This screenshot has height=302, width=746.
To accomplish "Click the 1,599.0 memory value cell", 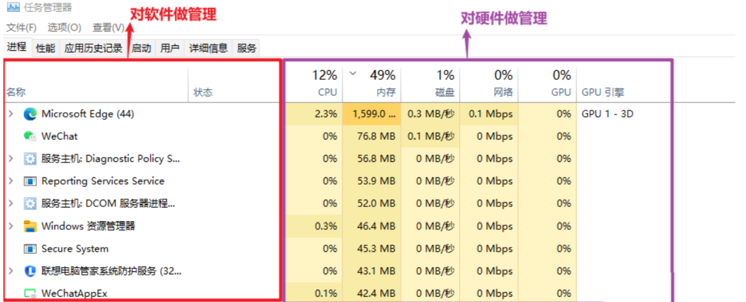I will pyautogui.click(x=372, y=114).
